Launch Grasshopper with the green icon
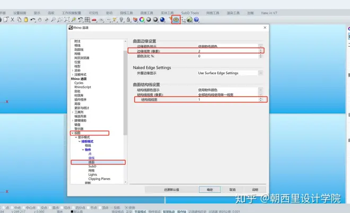350x213 pixels. point(189,20)
